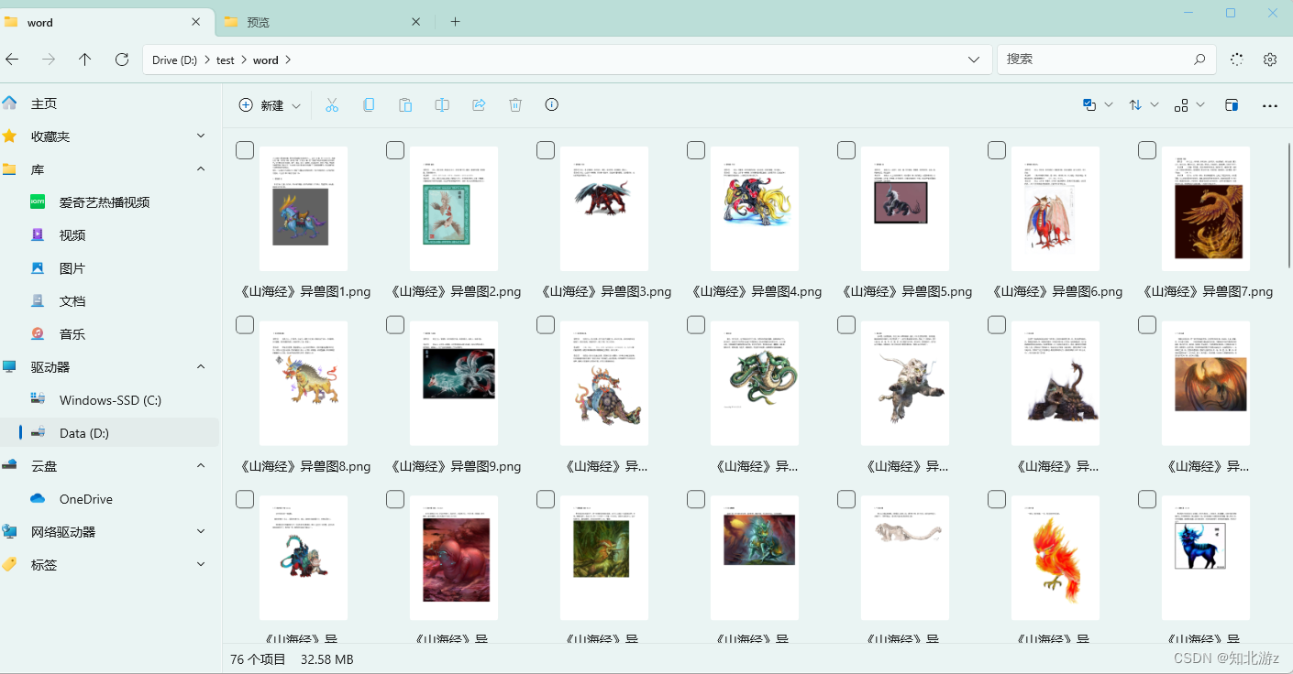Switch to the 预览 tab
Viewport: 1293px width, 674px height.
coord(323,22)
